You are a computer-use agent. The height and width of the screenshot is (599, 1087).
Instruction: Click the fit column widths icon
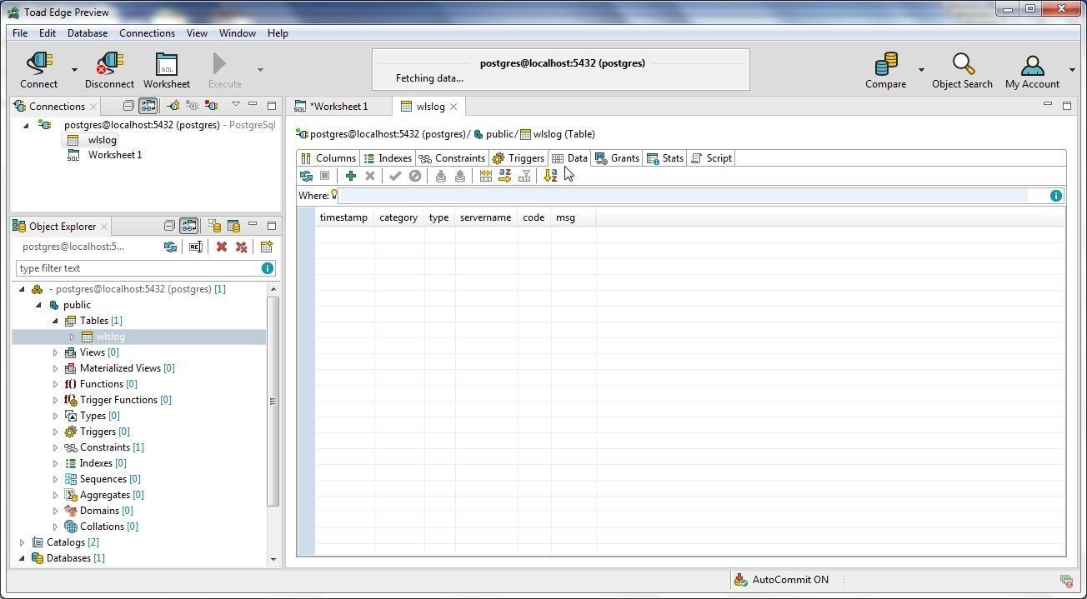click(x=485, y=176)
